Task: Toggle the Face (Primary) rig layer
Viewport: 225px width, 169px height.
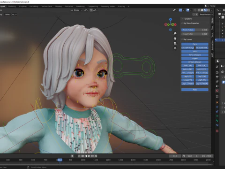Action: click(x=187, y=48)
